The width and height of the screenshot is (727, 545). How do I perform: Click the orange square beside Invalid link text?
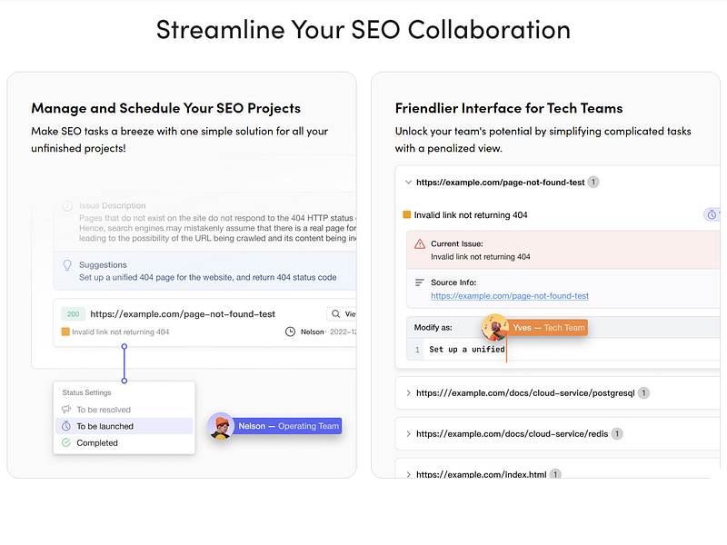tap(65, 332)
